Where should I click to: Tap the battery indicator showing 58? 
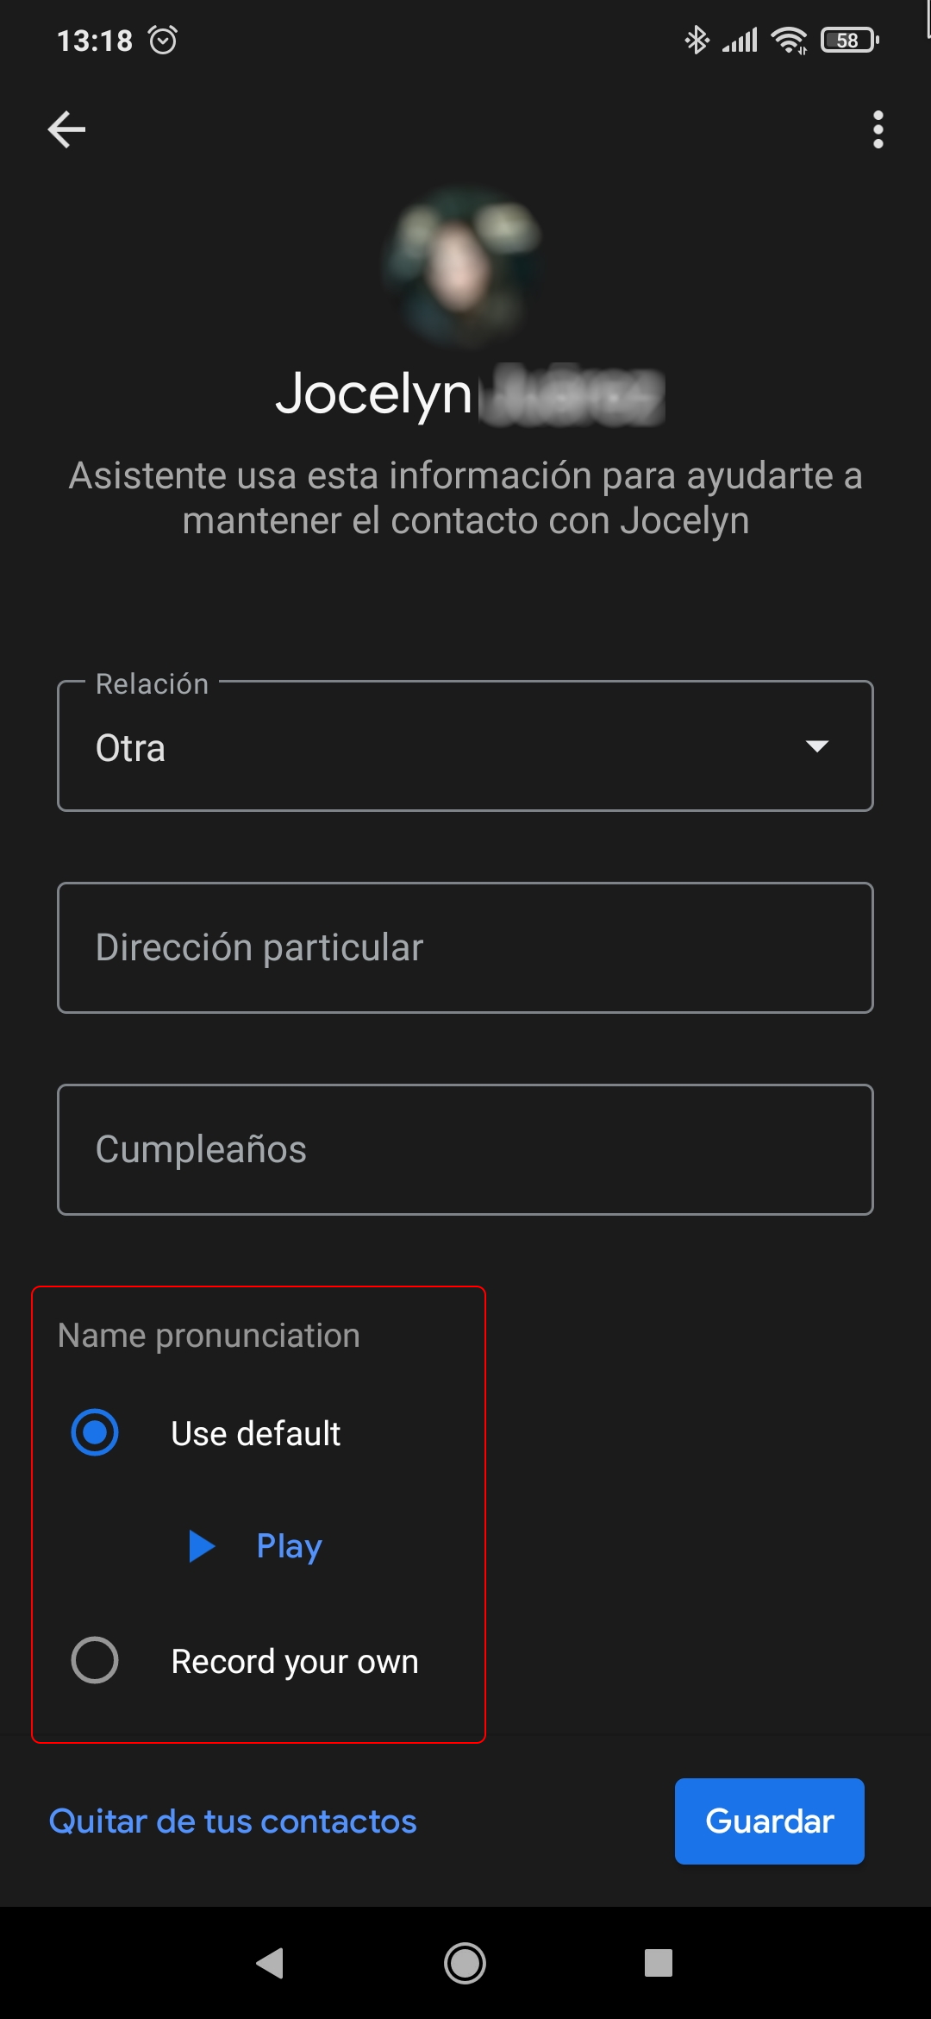tap(850, 40)
